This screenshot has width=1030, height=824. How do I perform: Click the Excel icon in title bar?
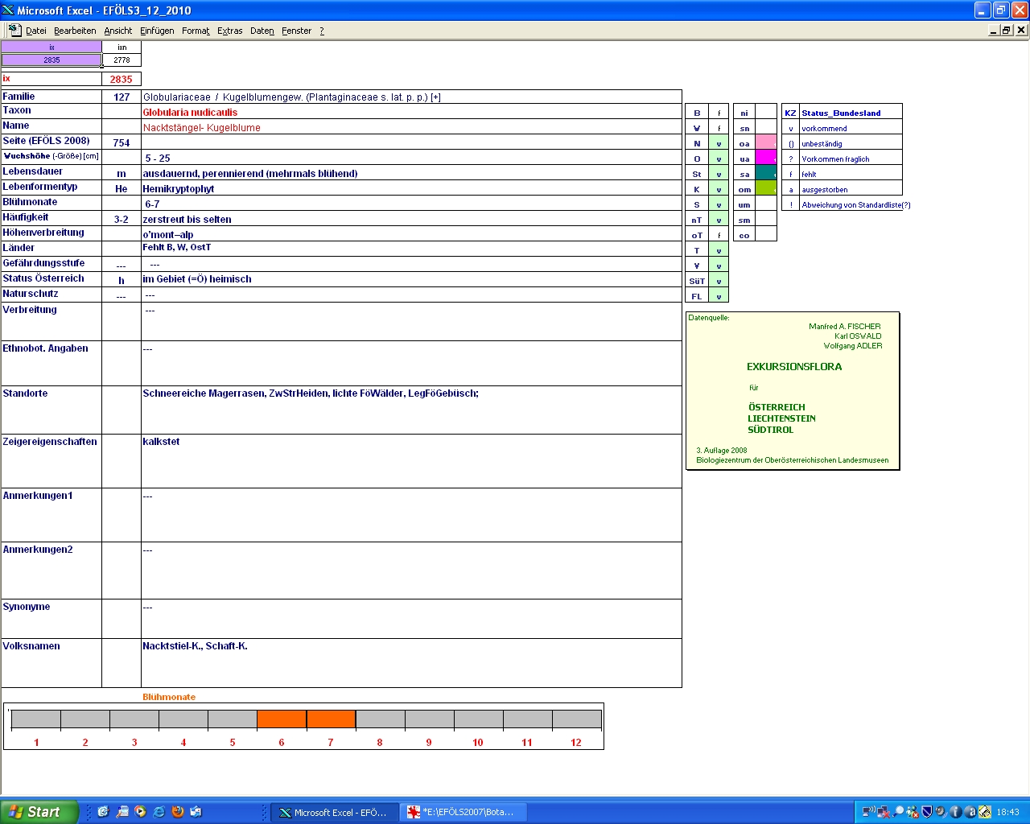[x=8, y=10]
